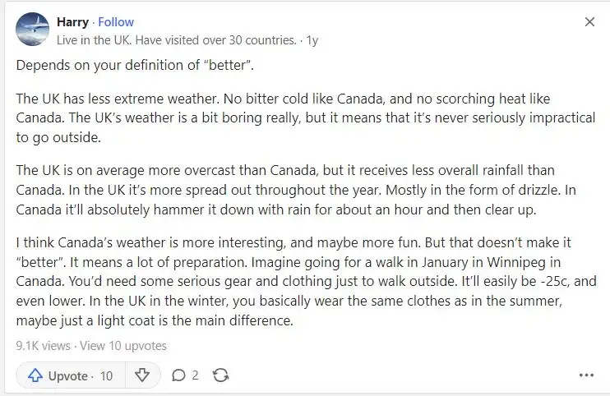
Task: View the list of 10 upvotes
Action: (123, 346)
